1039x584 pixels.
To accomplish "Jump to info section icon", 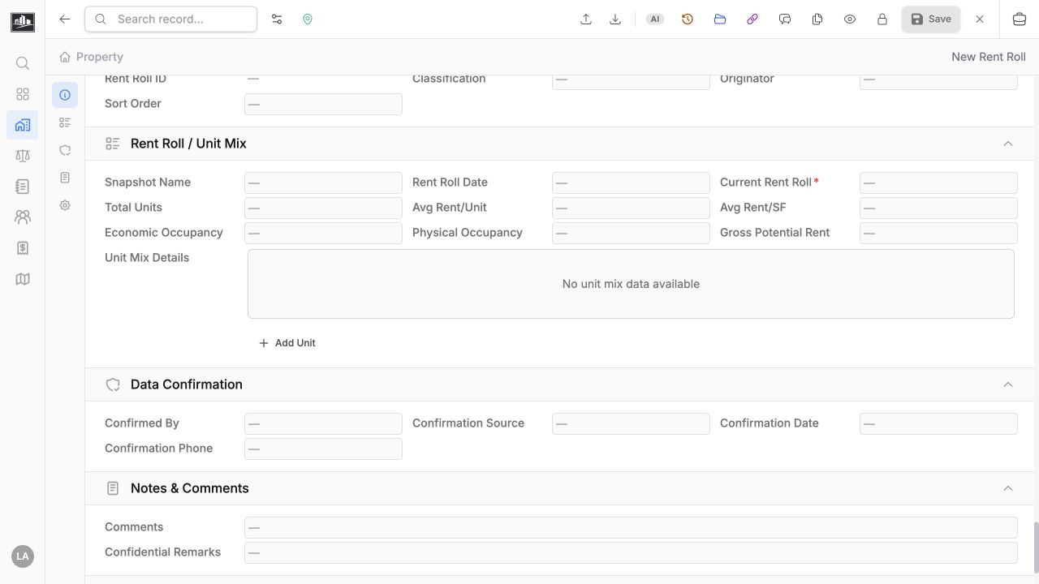I will [x=65, y=95].
